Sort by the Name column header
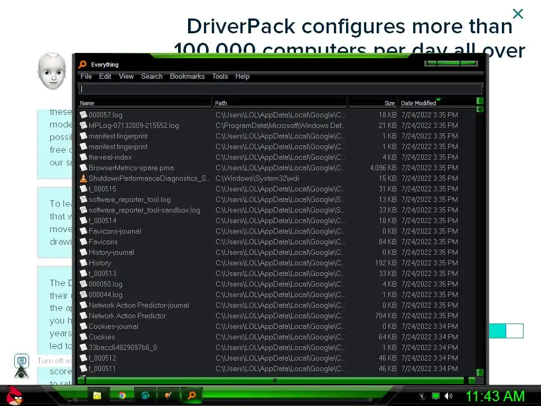This screenshot has height=406, width=541. pyautogui.click(x=145, y=103)
